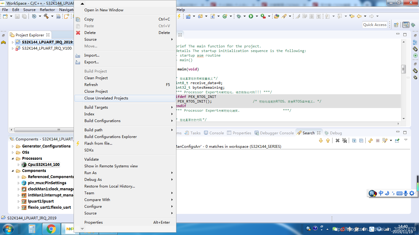
Task: Select flexio_uart1:flexio_uart component
Action: 49,207
